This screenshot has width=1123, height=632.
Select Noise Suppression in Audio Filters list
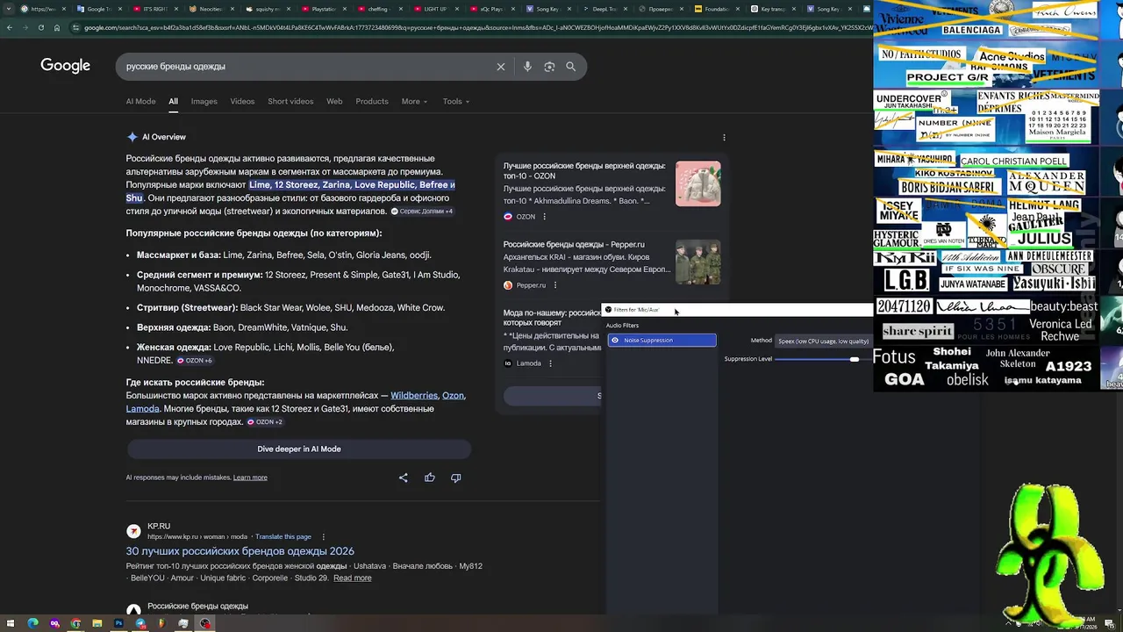coord(662,341)
